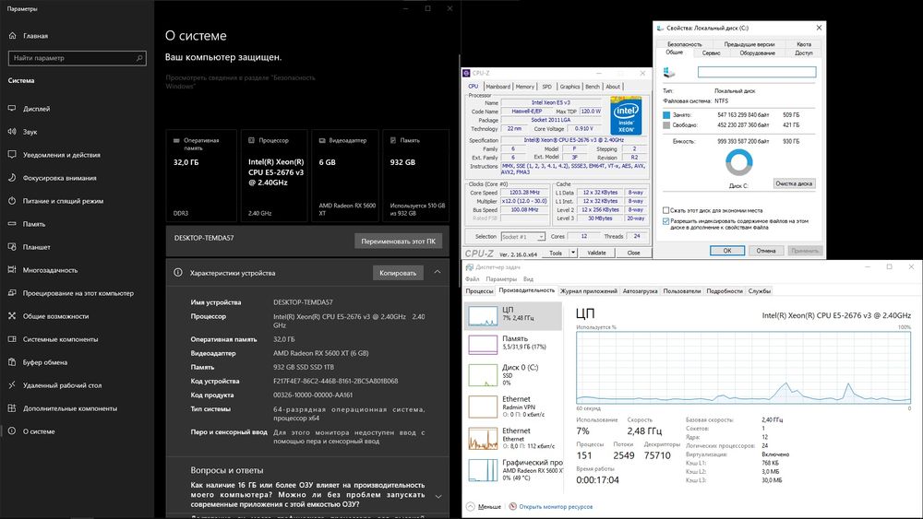Click the Power and sleep icon
923x519 pixels.
coord(12,201)
